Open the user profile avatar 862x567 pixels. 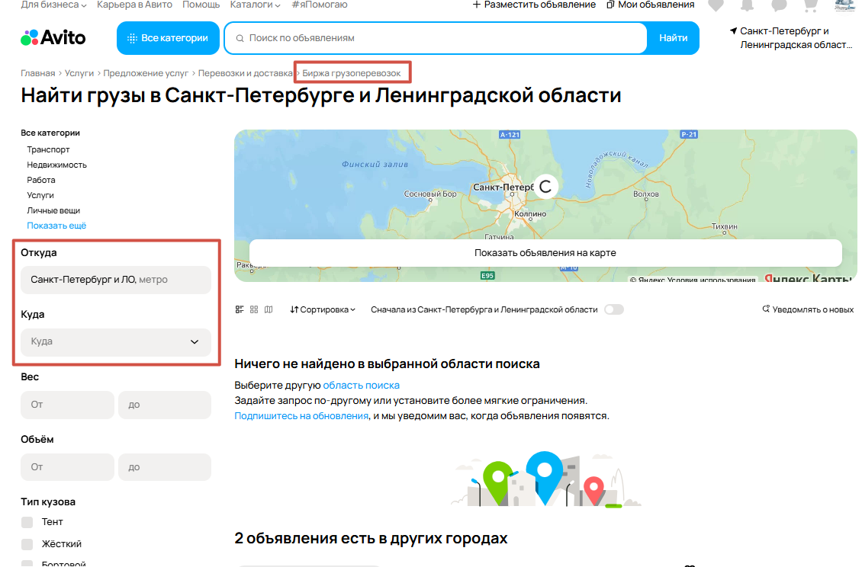[845, 5]
